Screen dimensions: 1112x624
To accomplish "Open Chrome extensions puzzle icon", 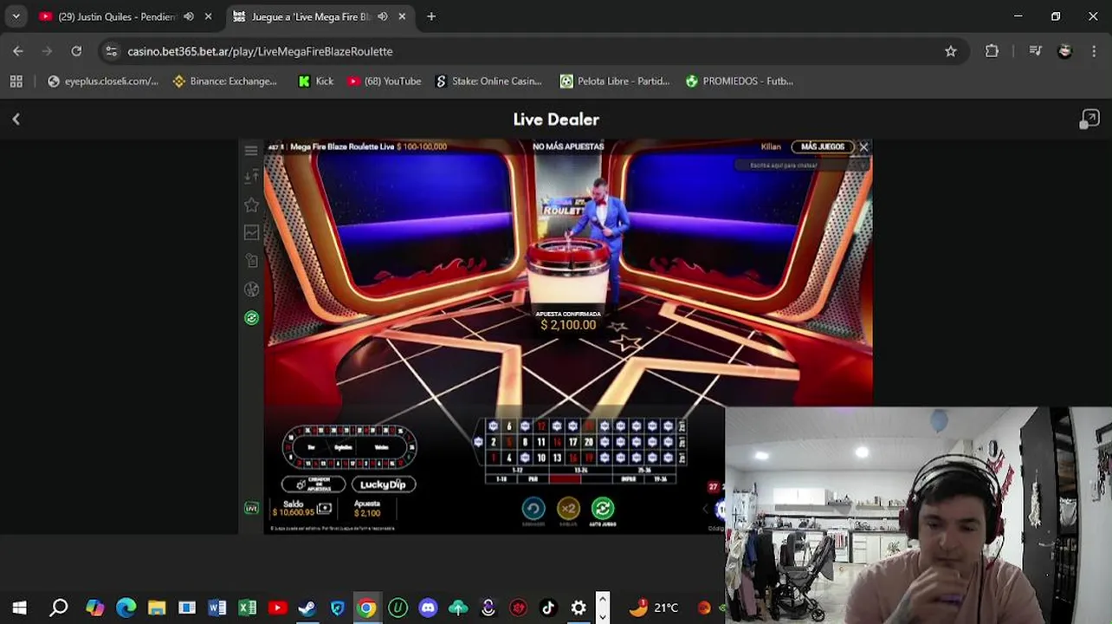I will 992,51.
